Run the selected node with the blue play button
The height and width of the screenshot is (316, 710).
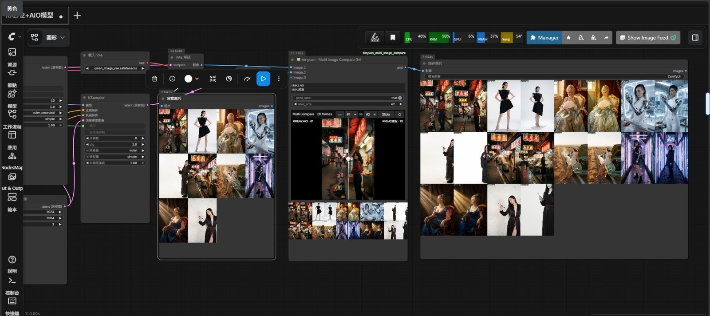(263, 79)
